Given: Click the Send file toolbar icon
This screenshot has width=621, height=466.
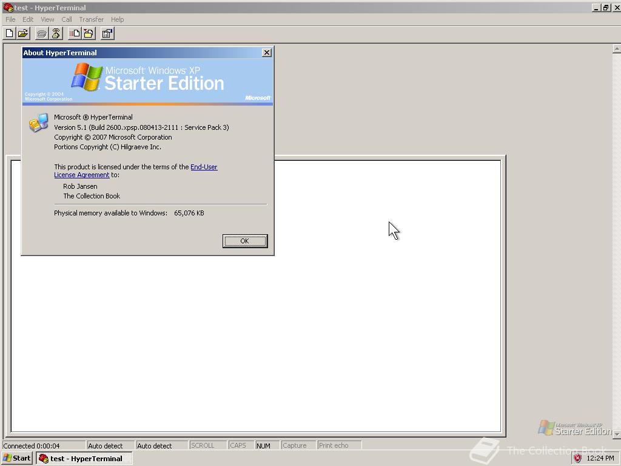Looking at the screenshot, I should pos(75,34).
